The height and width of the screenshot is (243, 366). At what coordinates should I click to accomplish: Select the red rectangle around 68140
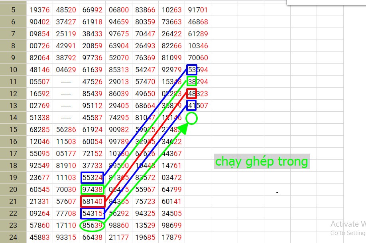click(x=92, y=202)
